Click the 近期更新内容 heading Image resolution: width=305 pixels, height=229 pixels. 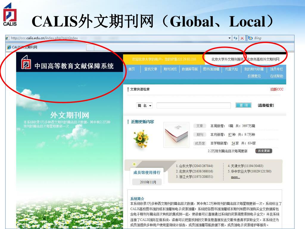point(142,122)
